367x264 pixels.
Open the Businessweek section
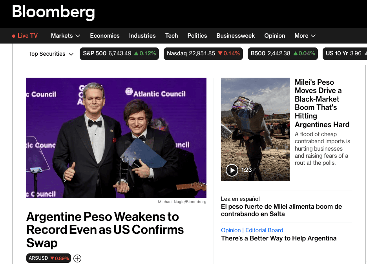236,36
